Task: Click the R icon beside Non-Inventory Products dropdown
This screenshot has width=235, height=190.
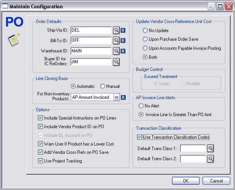Action: tap(123, 98)
